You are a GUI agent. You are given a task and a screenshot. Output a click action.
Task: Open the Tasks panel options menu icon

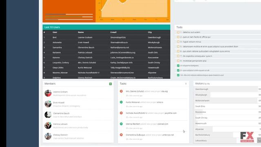(186, 84)
